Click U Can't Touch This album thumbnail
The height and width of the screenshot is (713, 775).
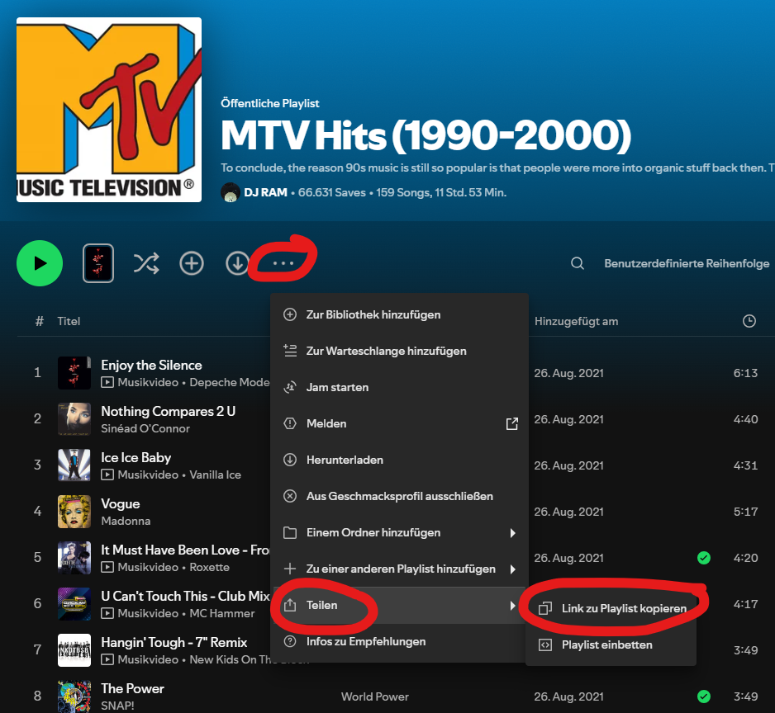pyautogui.click(x=74, y=604)
